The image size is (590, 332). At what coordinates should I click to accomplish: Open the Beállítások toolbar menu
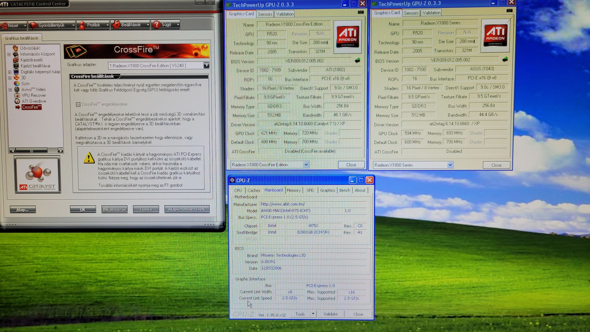point(130,25)
